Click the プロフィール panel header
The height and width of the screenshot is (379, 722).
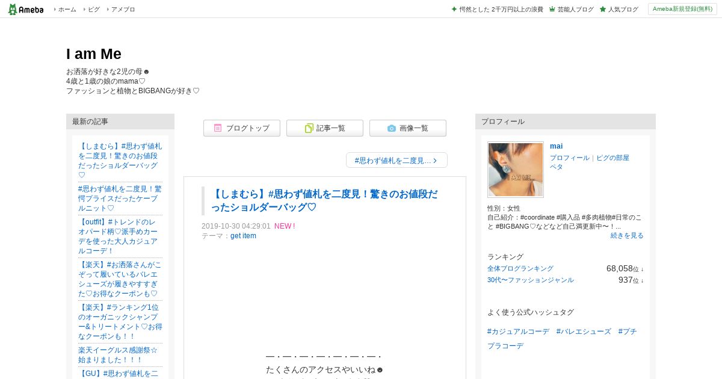point(566,122)
